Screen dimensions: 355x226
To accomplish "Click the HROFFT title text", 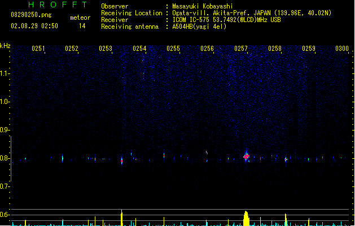I will [x=58, y=5].
